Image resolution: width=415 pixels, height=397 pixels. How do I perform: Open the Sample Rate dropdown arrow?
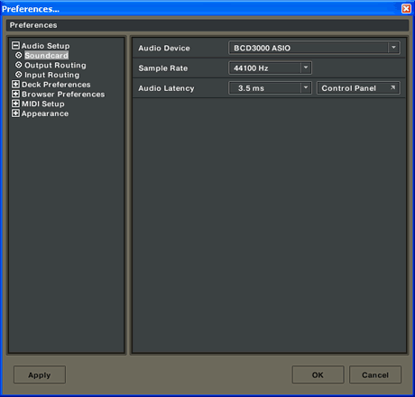click(x=306, y=68)
